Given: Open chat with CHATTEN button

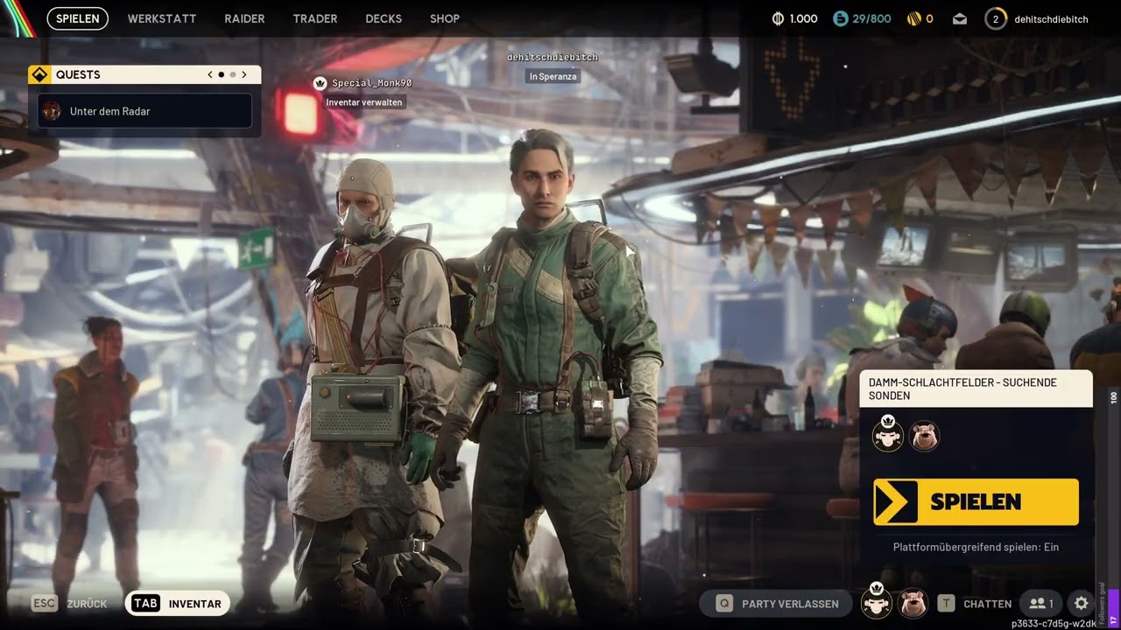Looking at the screenshot, I should tap(975, 604).
